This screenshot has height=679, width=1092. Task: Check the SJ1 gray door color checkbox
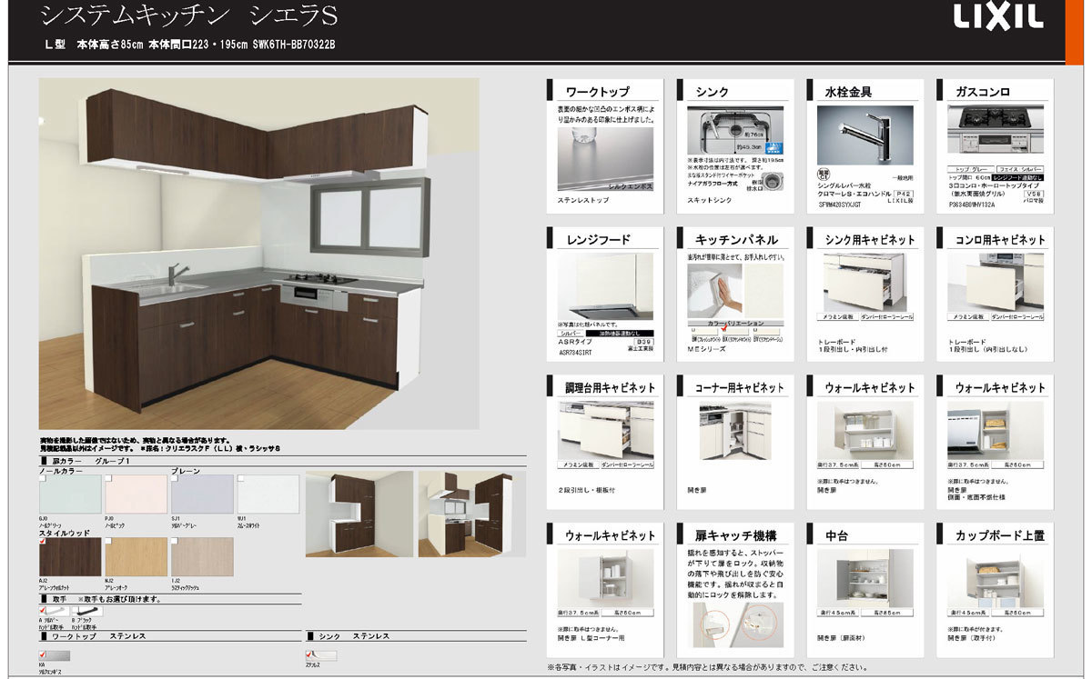coord(175,478)
